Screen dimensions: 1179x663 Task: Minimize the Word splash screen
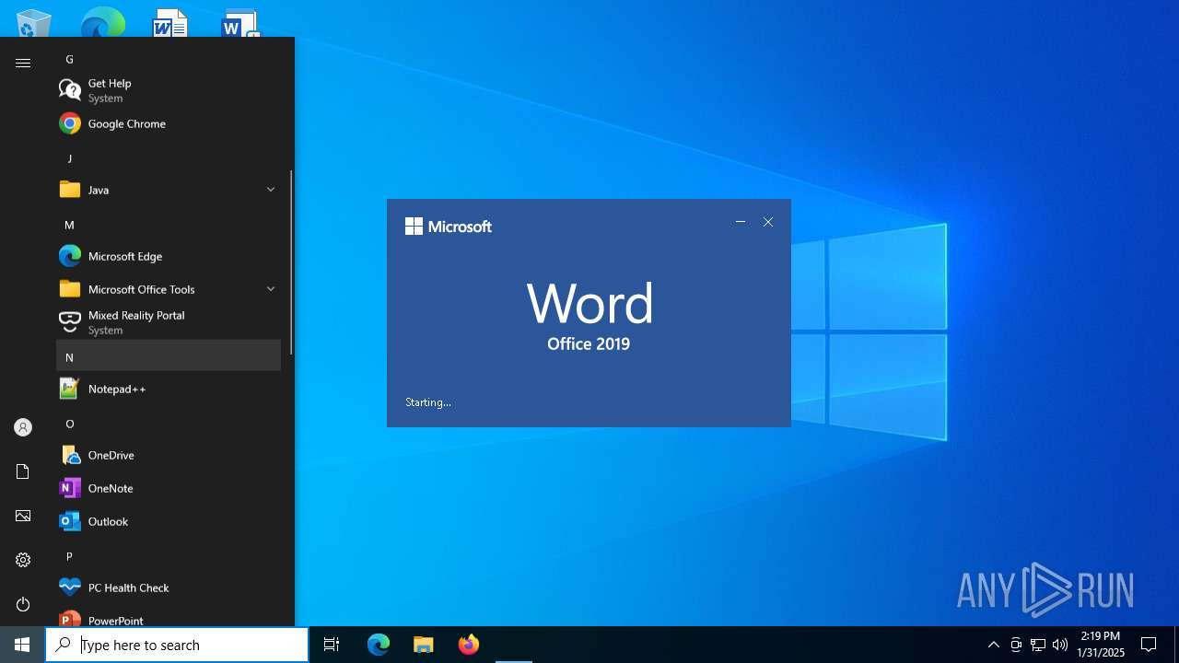(x=741, y=222)
